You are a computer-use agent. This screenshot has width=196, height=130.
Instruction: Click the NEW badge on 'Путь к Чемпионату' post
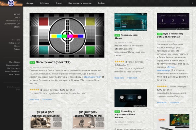pos(160,34)
